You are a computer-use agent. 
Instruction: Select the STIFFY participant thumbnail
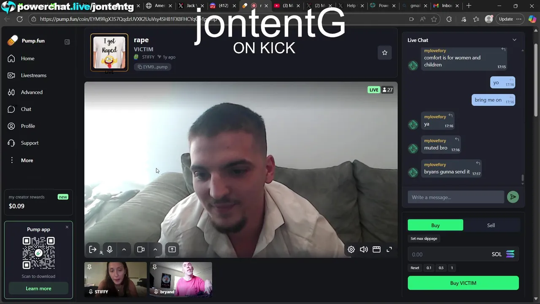116,279
